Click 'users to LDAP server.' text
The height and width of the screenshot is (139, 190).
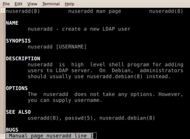pos(60,71)
